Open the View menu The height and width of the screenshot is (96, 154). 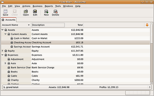point(17,6)
